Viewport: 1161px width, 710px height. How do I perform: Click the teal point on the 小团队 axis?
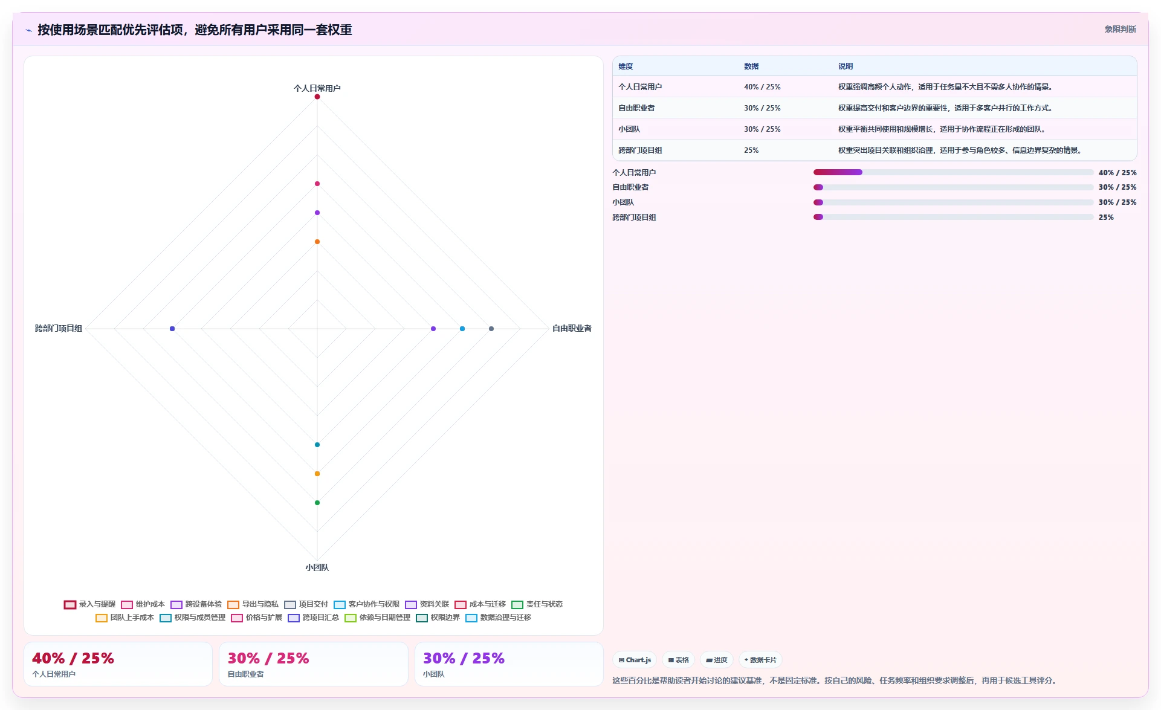coord(317,445)
